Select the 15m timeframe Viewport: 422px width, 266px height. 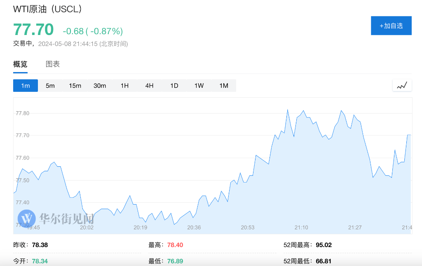(x=75, y=86)
